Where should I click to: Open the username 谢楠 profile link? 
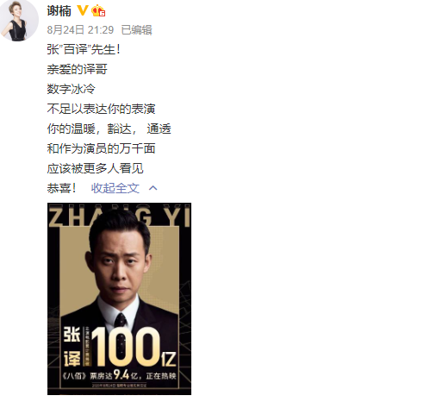tap(59, 11)
